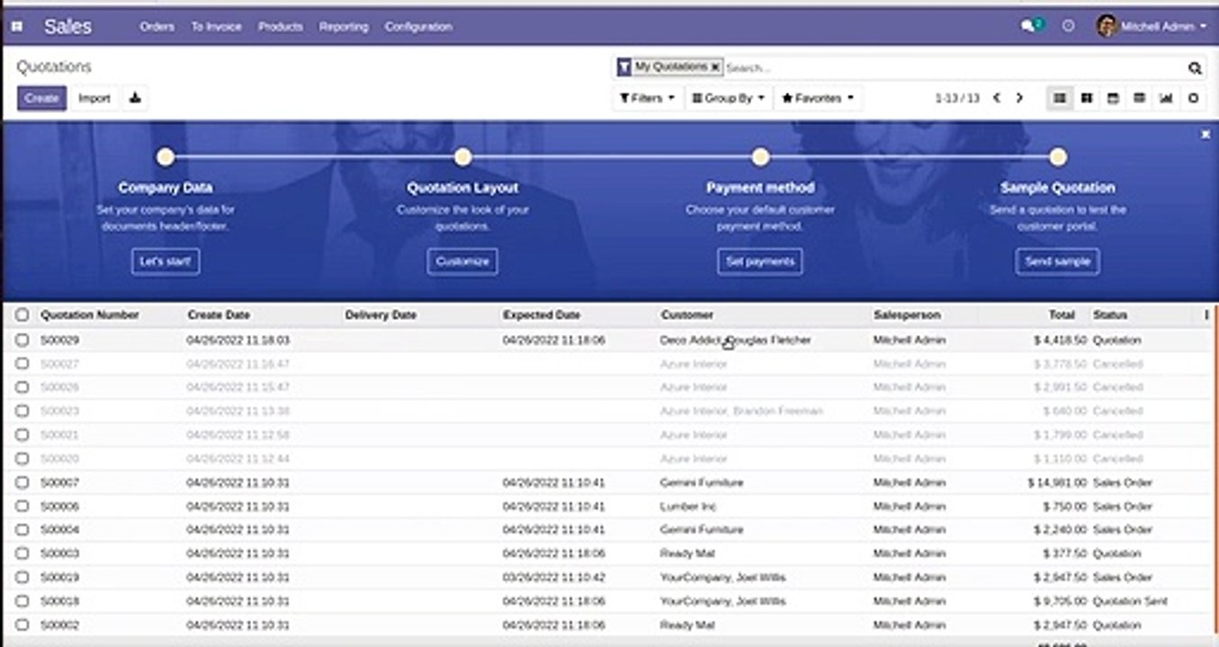This screenshot has width=1219, height=647.
Task: Select checkbox for quotation S00003
Action: [22, 554]
